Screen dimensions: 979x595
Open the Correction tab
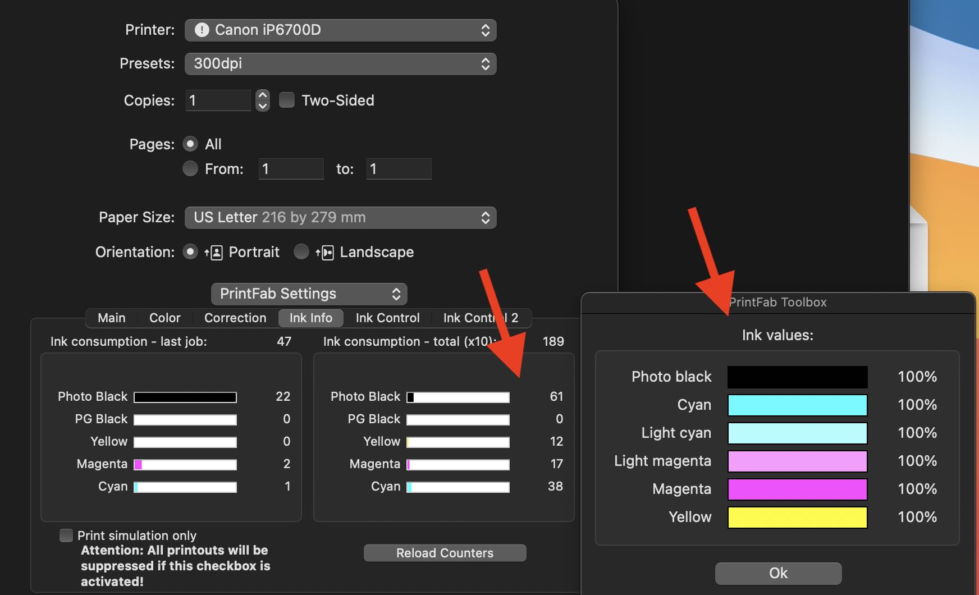[235, 318]
